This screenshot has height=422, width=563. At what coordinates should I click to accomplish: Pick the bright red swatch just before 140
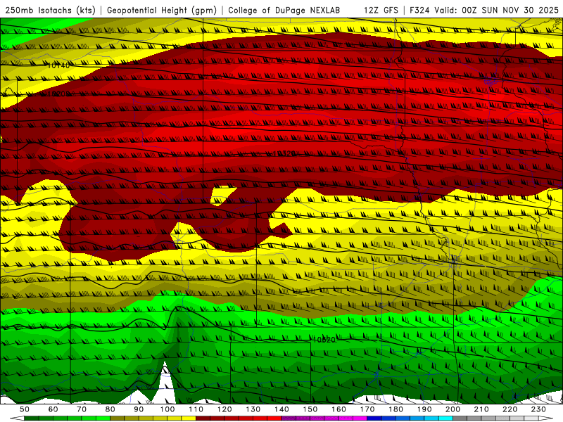pyautogui.click(x=274, y=418)
